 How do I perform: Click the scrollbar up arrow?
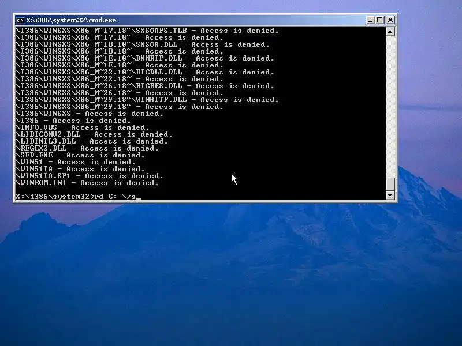tap(390, 32)
